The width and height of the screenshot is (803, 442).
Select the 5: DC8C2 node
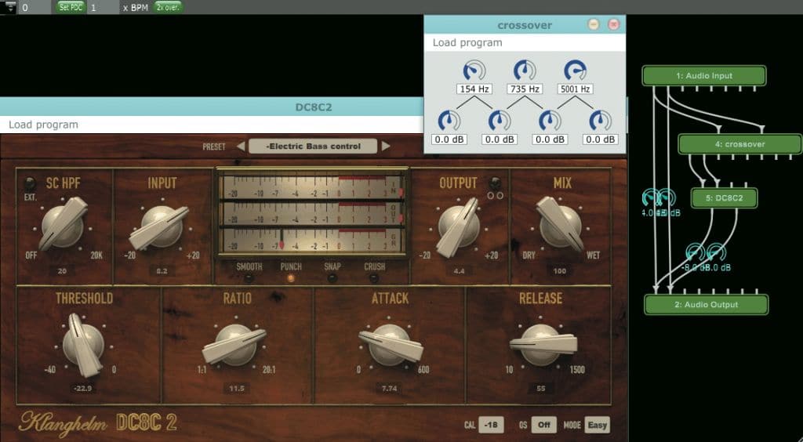pyautogui.click(x=724, y=198)
